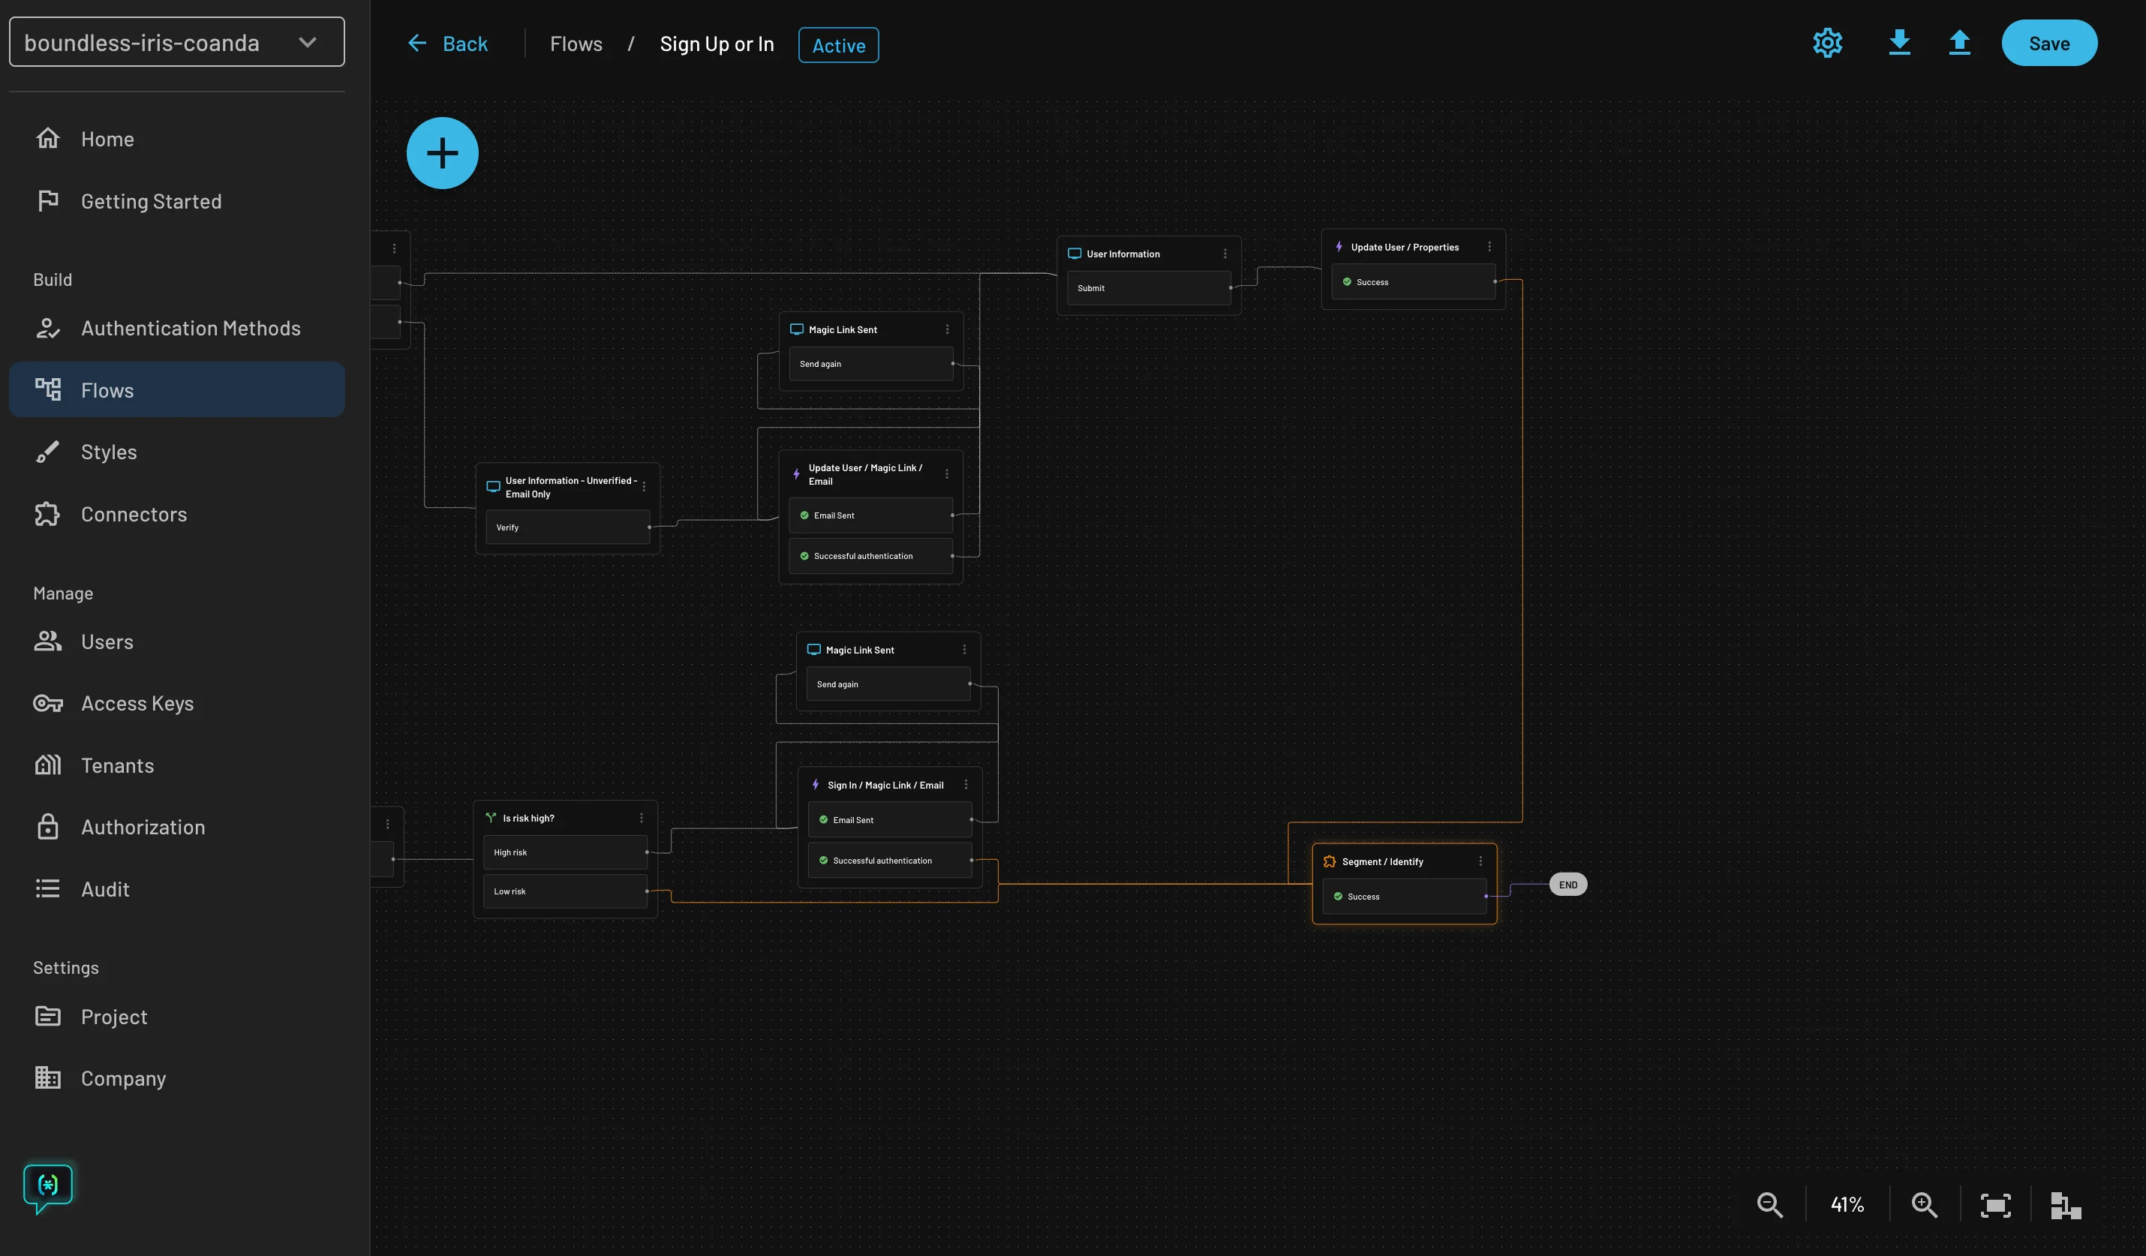Click the Active status badge
2146x1256 pixels.
(838, 45)
